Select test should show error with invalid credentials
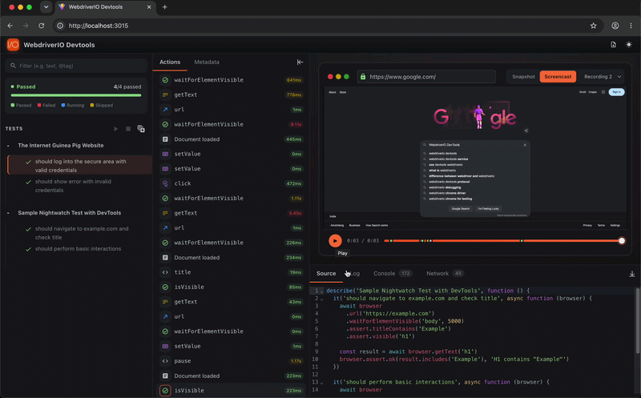641x398 pixels. [x=79, y=186]
